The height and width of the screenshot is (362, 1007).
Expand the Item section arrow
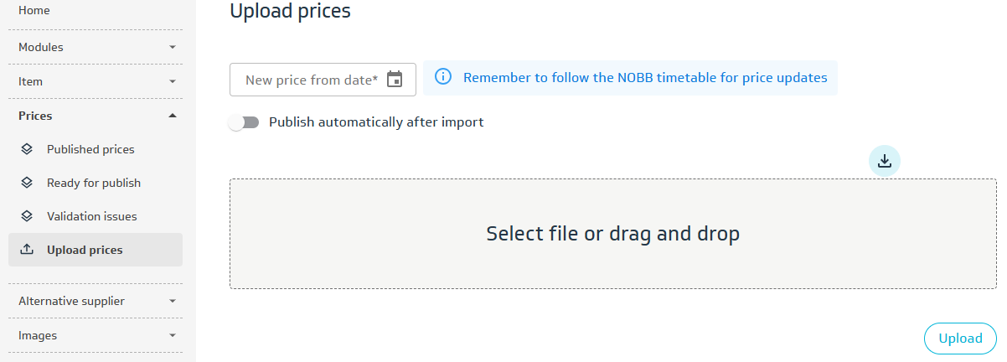173,82
